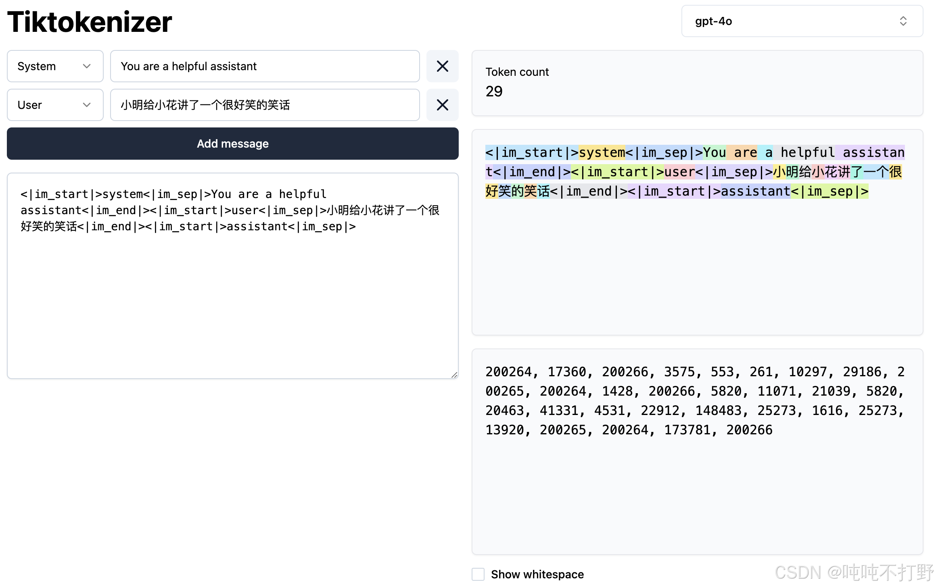Click the Token count value 29
The width and height of the screenshot is (936, 588).
(x=494, y=92)
